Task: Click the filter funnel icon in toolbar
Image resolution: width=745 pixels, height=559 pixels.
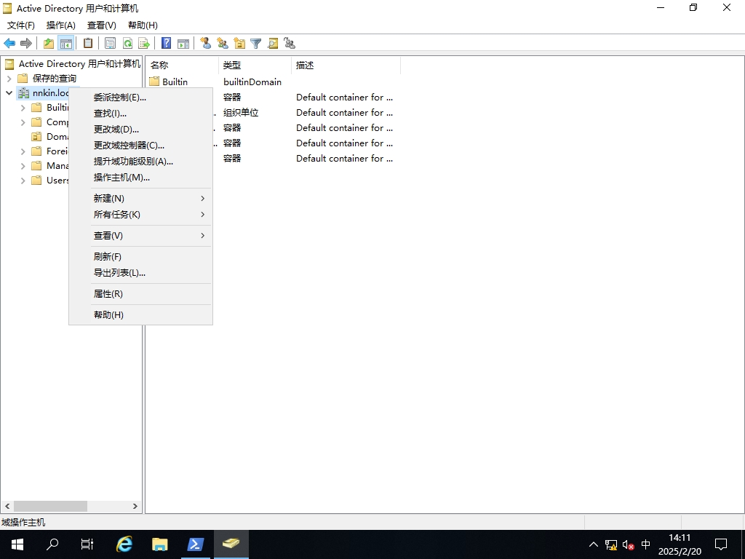Action: click(256, 44)
